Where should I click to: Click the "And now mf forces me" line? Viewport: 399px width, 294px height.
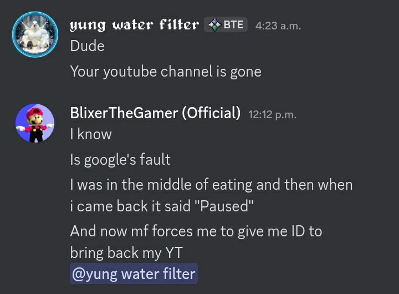coord(196,231)
